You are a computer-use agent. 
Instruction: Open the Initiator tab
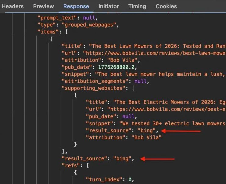(109, 6)
